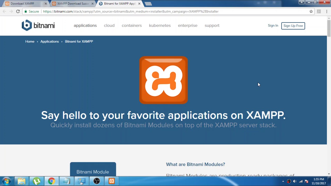Bookmark the page with the star icon
Screen dimensions: 331x186
point(311,11)
